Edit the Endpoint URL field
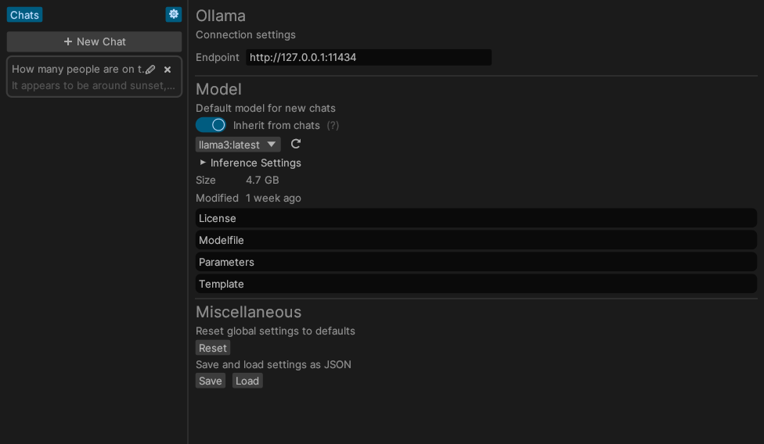 [x=369, y=57]
